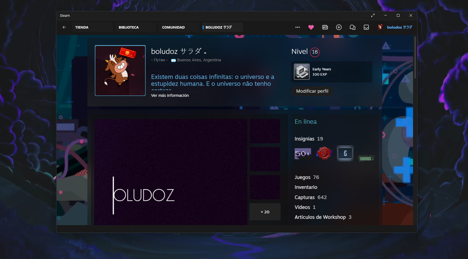Open the three-dots more menu
This screenshot has width=468, height=259.
click(298, 27)
